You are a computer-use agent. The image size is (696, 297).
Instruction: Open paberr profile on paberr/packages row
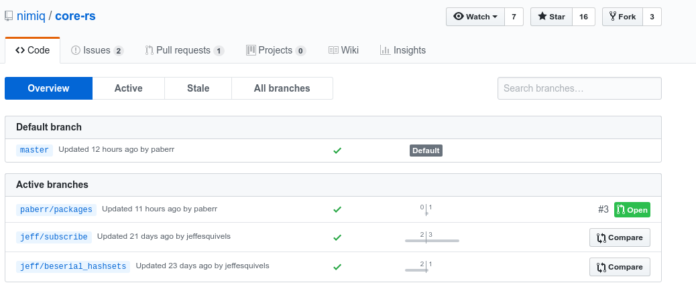coord(206,209)
